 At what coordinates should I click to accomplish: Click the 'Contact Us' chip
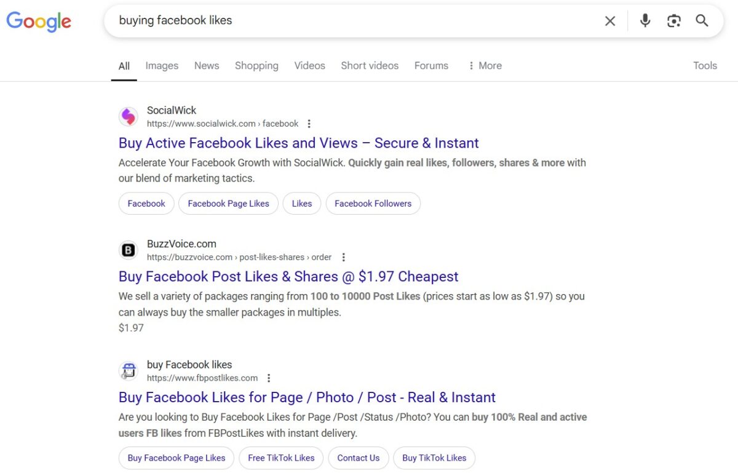pyautogui.click(x=359, y=458)
